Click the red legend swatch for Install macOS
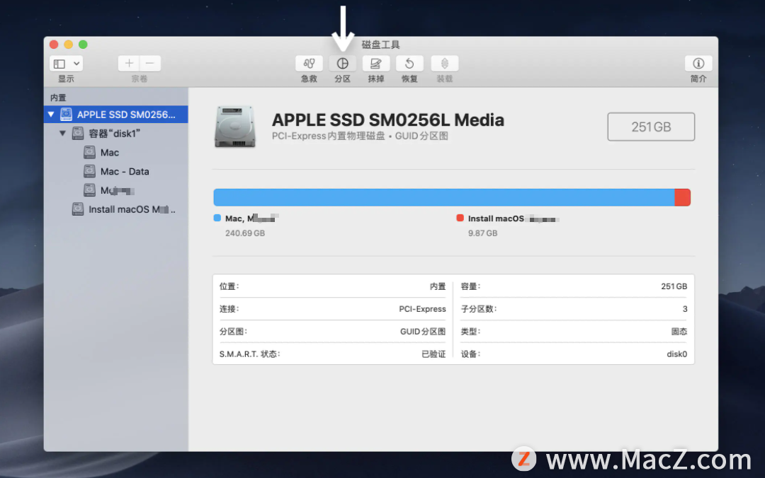Viewport: 765px width, 478px height. tap(460, 218)
